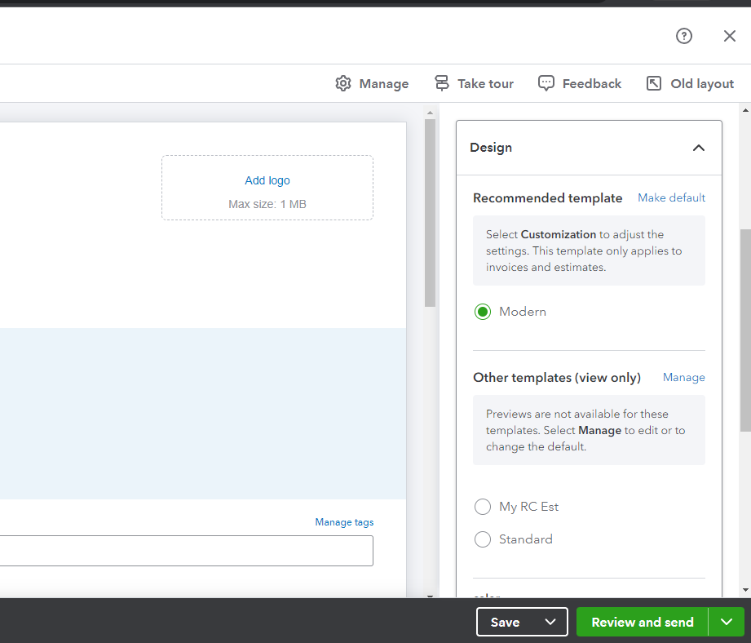Click the help question mark icon

pyautogui.click(x=684, y=36)
